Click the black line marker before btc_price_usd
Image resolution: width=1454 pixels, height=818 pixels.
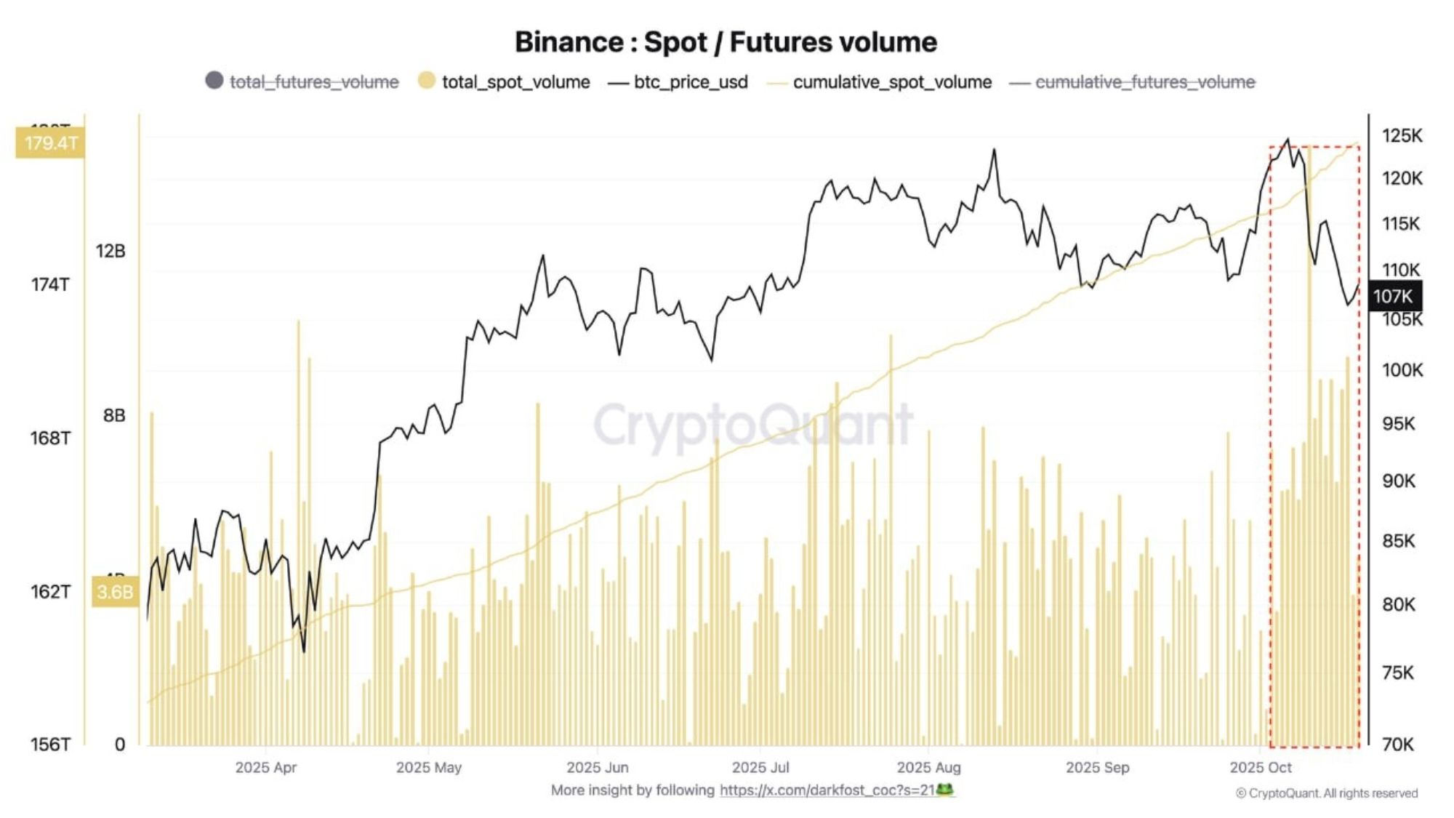click(618, 83)
